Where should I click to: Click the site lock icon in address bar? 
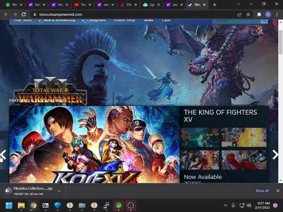35,14
